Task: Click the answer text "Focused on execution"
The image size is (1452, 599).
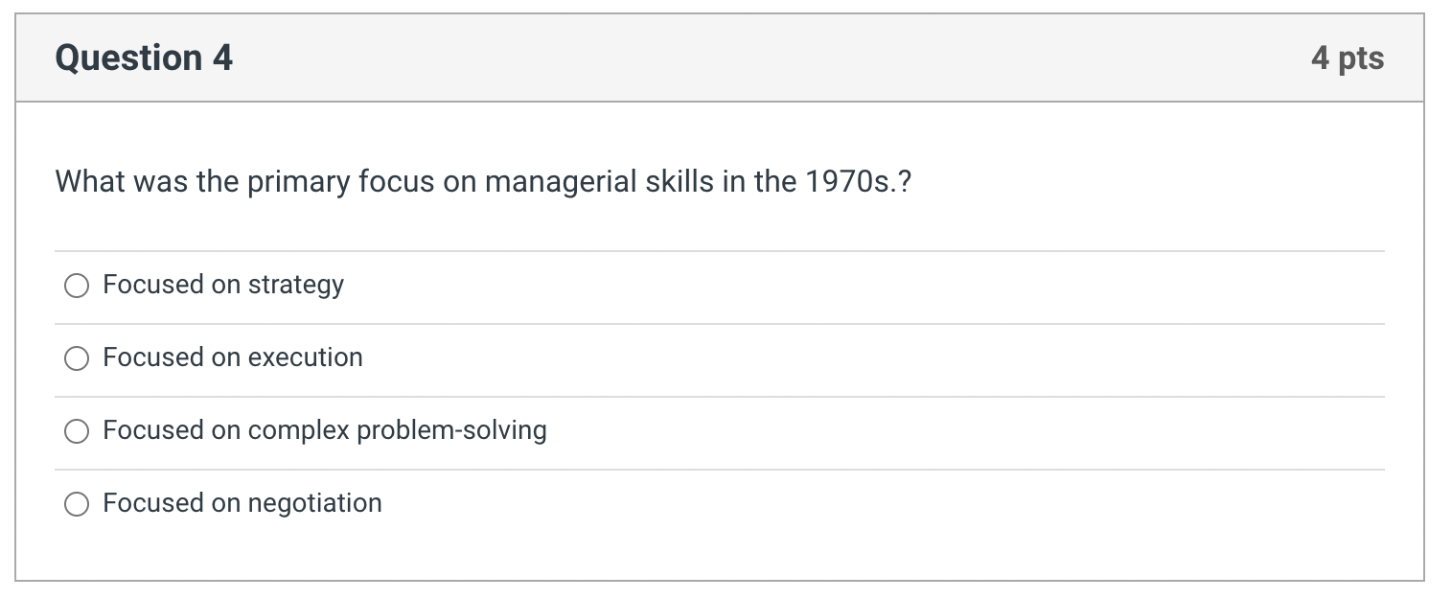Action: click(233, 358)
